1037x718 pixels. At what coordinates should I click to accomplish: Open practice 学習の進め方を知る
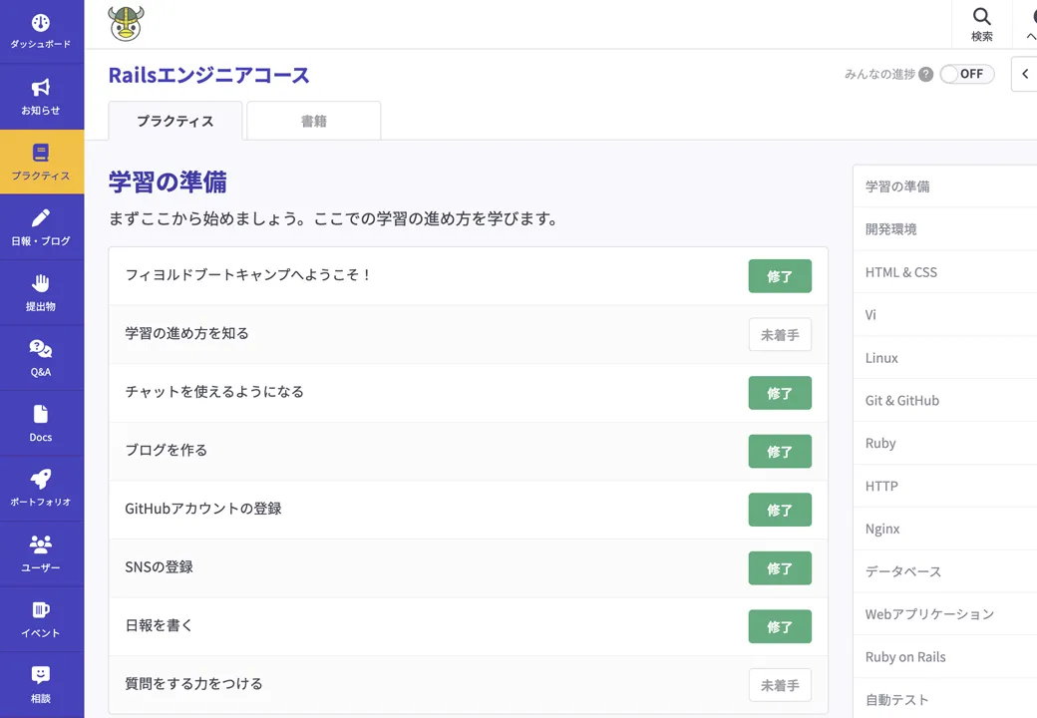pos(187,333)
